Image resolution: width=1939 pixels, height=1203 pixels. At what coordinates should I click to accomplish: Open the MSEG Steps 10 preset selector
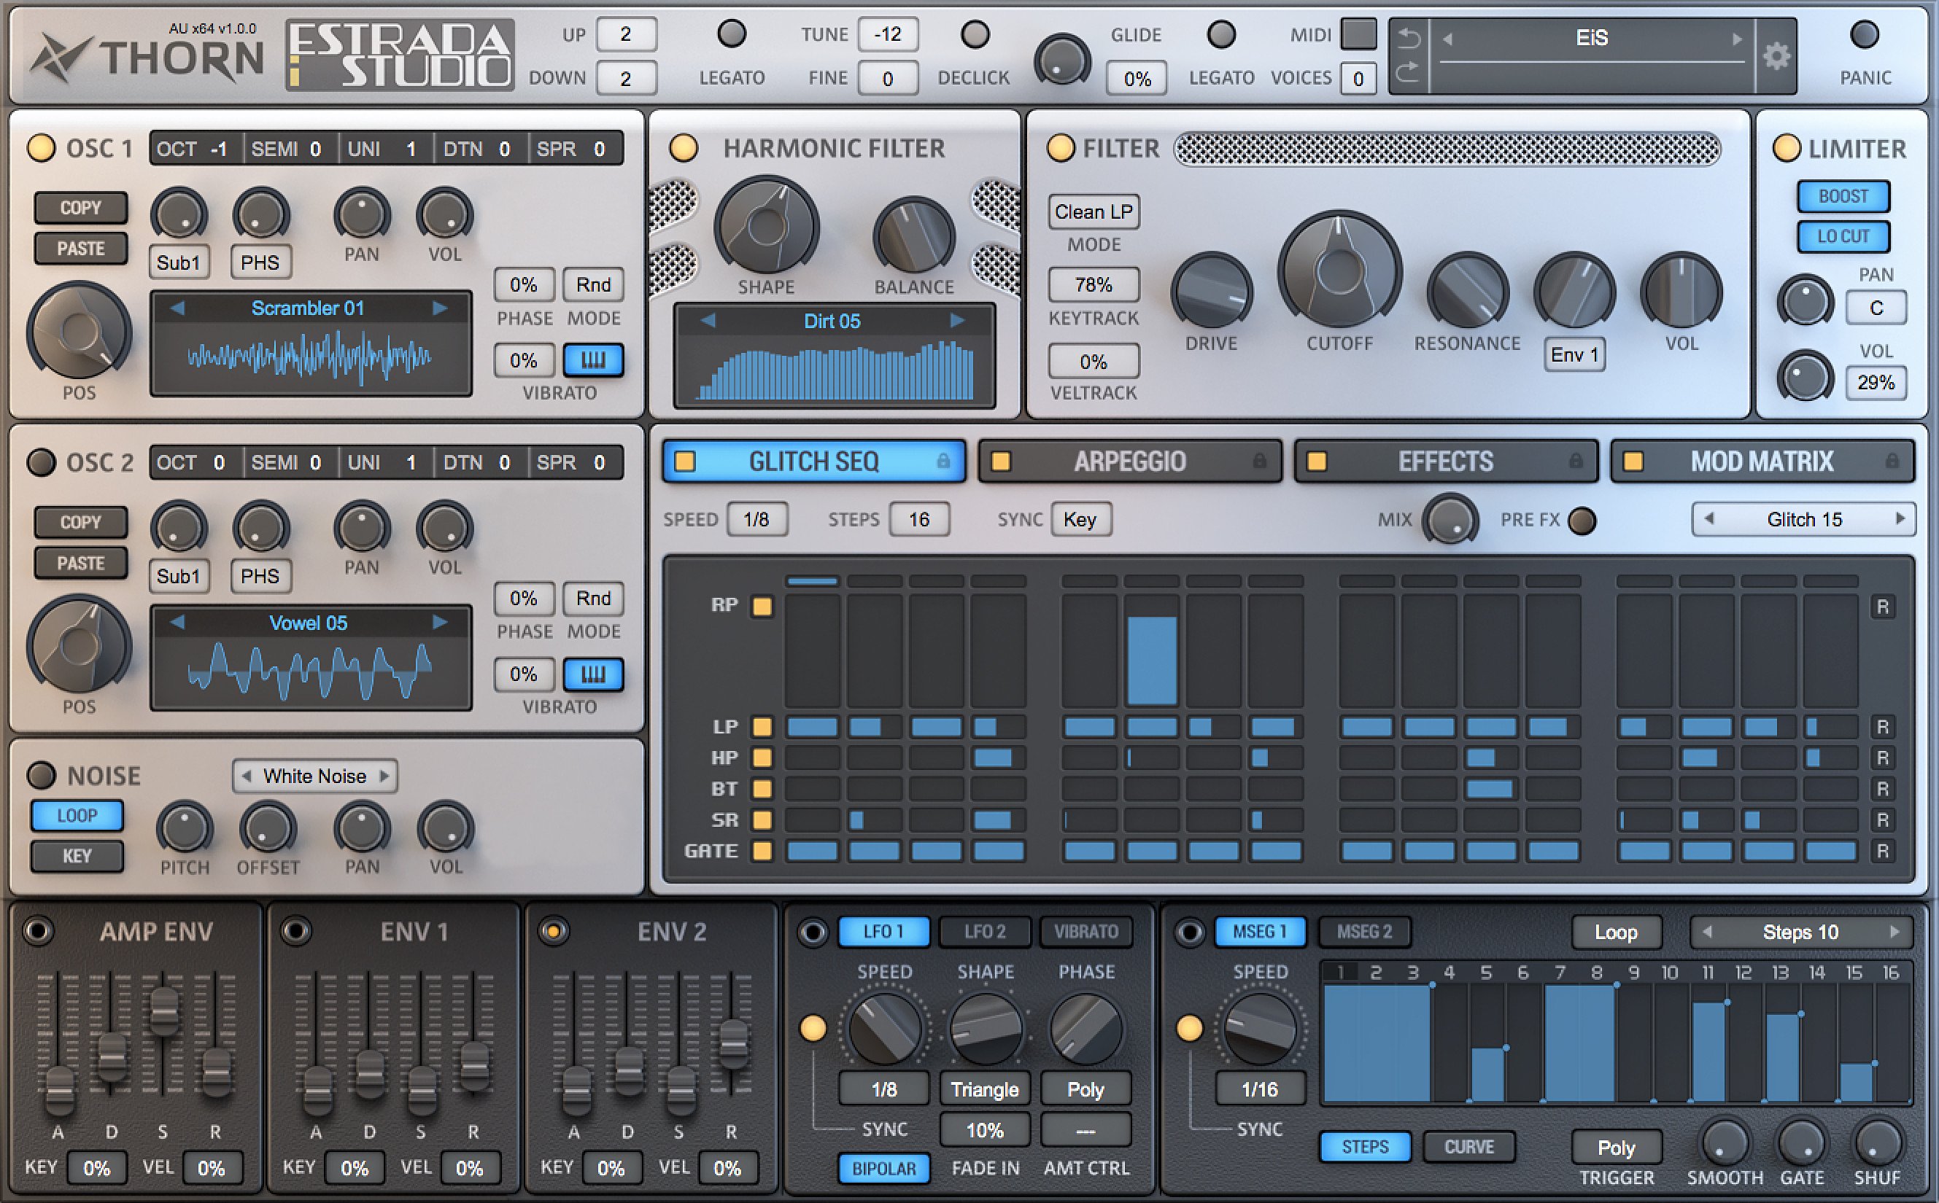[x=1800, y=932]
